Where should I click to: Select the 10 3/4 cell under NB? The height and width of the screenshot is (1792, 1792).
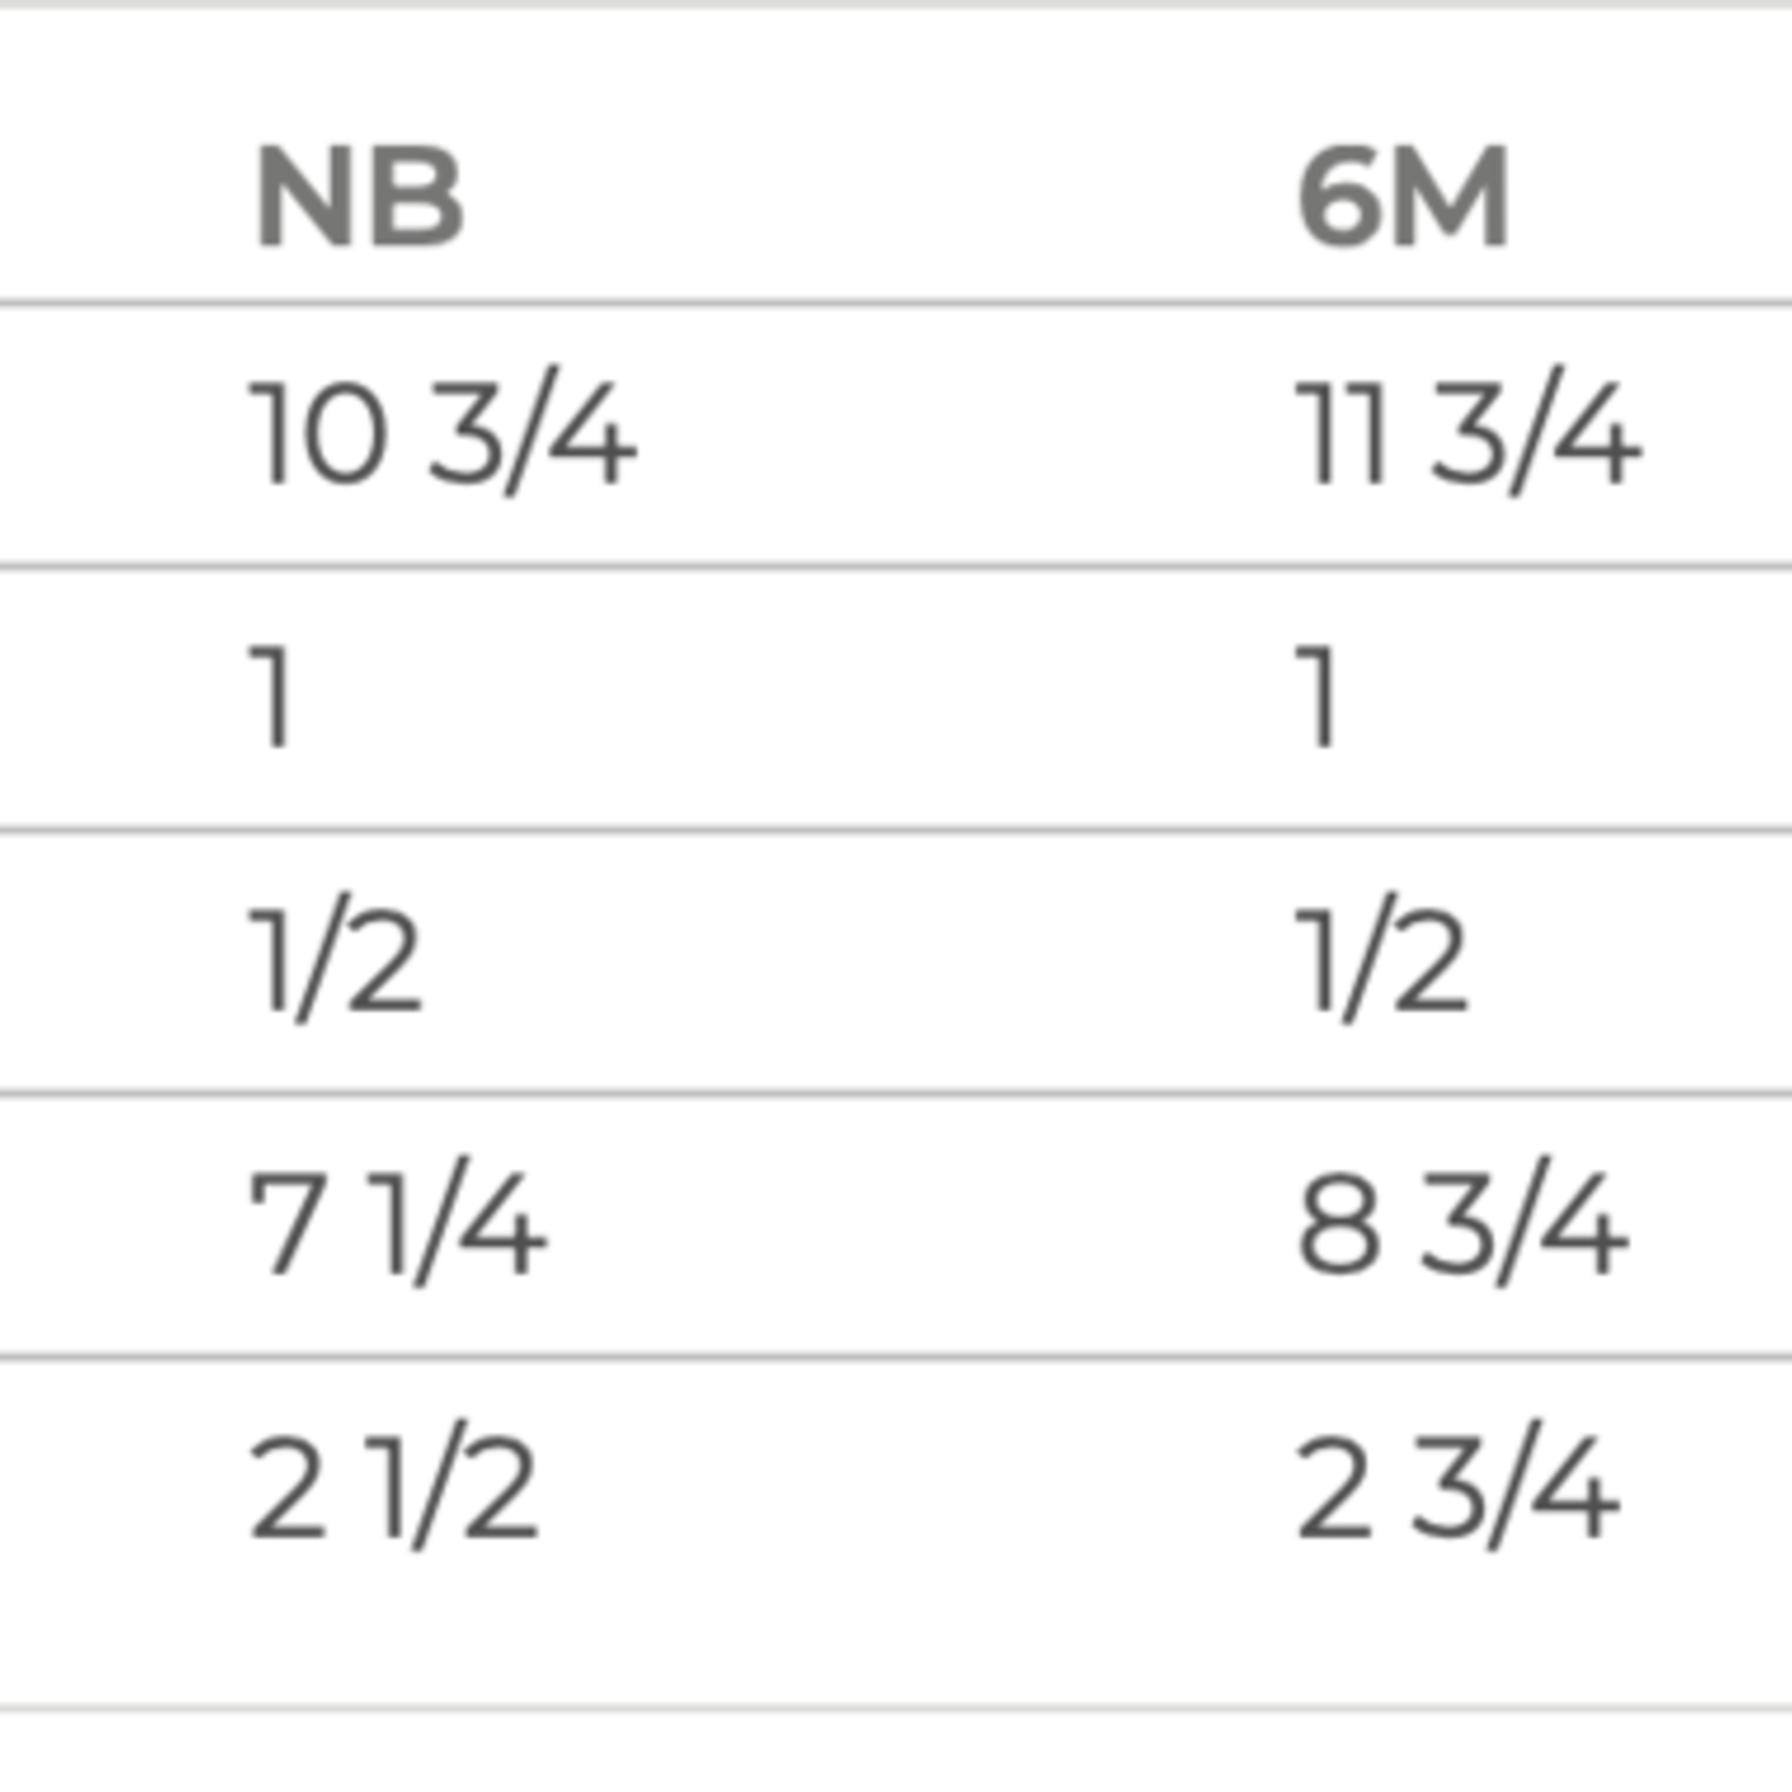click(x=442, y=433)
